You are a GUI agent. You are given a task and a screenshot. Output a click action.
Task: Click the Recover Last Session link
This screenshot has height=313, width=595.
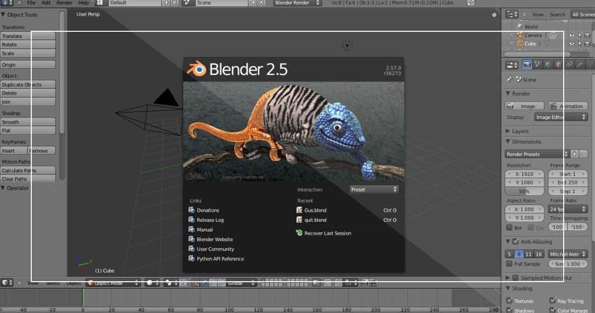pyautogui.click(x=327, y=233)
